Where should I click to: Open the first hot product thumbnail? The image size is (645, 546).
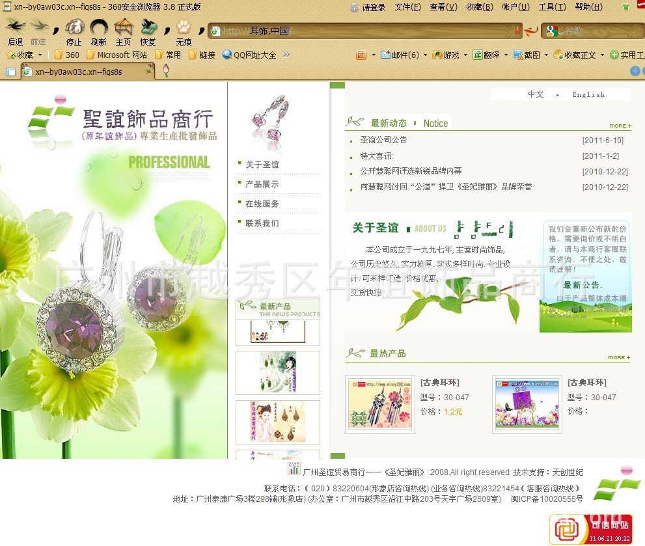pos(380,404)
